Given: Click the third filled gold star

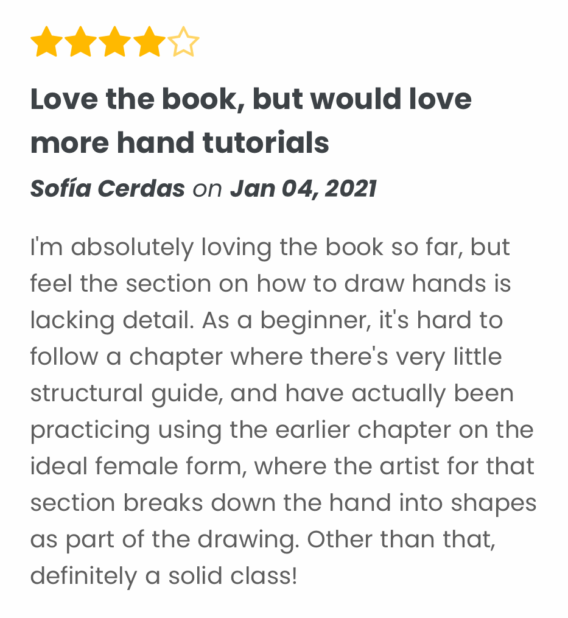Looking at the screenshot, I should tap(115, 44).
